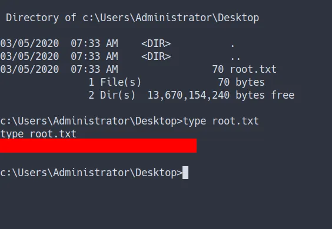
Task: Click '2 Dir(s)' summary text
Action: 112,95
